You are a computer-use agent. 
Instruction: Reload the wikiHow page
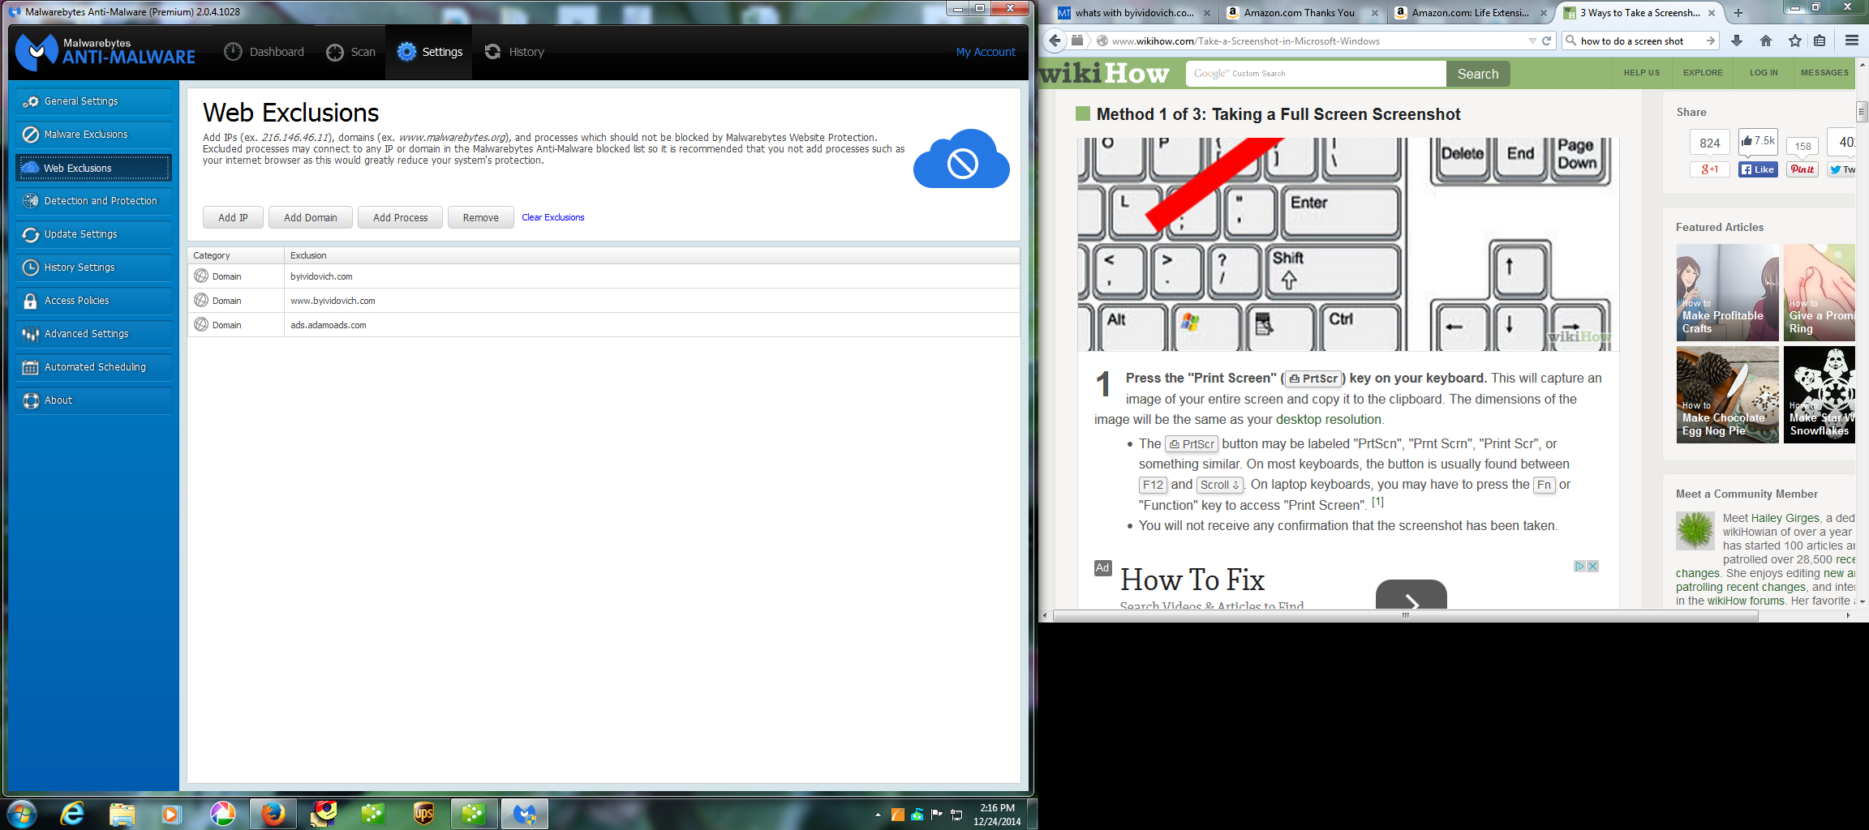(x=1547, y=41)
